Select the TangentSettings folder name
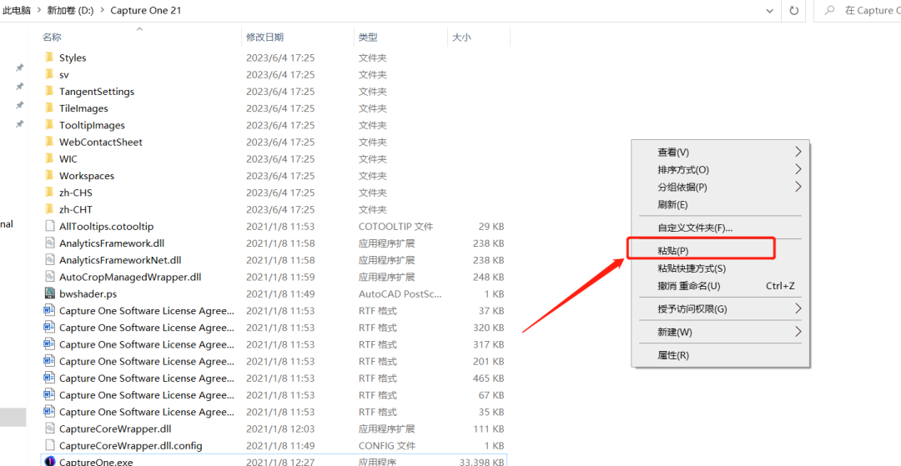 (97, 91)
